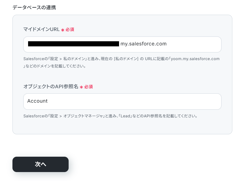Click the オブジェクトのAPI参照名 label
The image size is (248, 181).
click(51, 87)
